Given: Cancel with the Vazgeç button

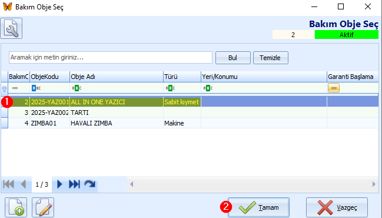Looking at the screenshot, I should coord(337,207).
